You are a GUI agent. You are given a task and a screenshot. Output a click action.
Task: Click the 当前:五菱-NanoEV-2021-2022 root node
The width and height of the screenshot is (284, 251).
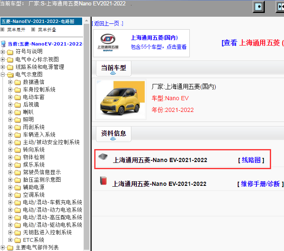[45, 44]
